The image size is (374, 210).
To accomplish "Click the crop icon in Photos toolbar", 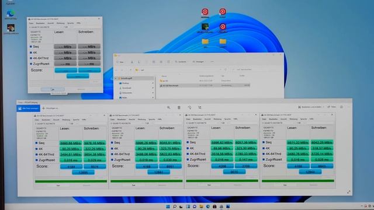I will click(200, 107).
